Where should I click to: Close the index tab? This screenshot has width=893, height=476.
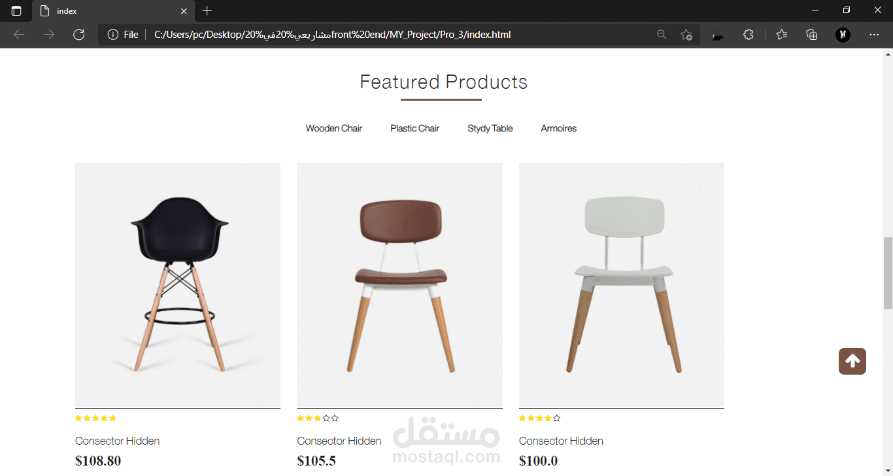184,11
